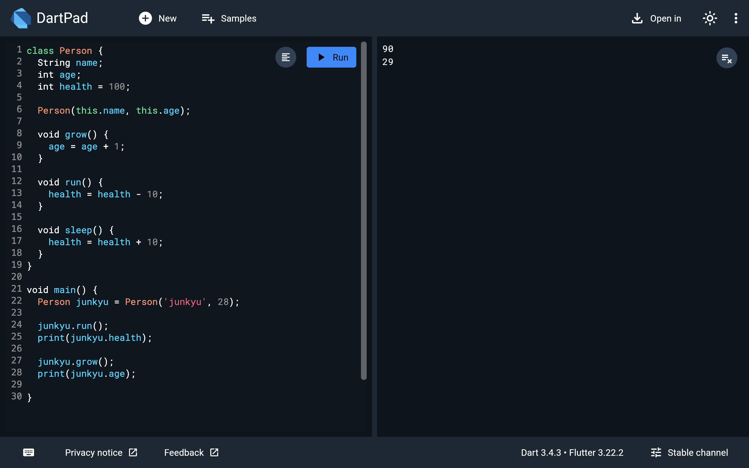Viewport: 749px width, 468px height.
Task: Open the three-dot overflow menu
Action: [736, 18]
